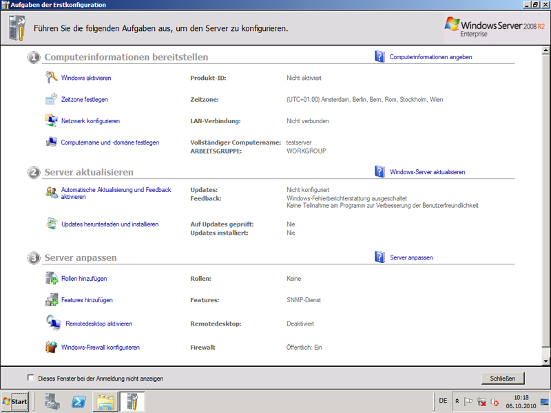Screen dimensions: 551x413
Task: Click the show desktop icon in tray corner
Action: pyautogui.click(x=545, y=401)
